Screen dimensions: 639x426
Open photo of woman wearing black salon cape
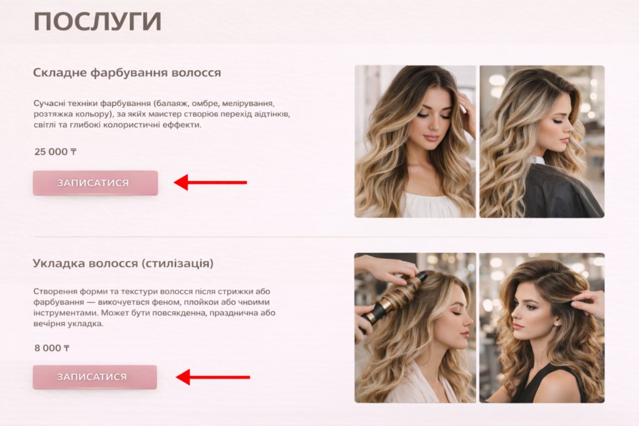[542, 142]
